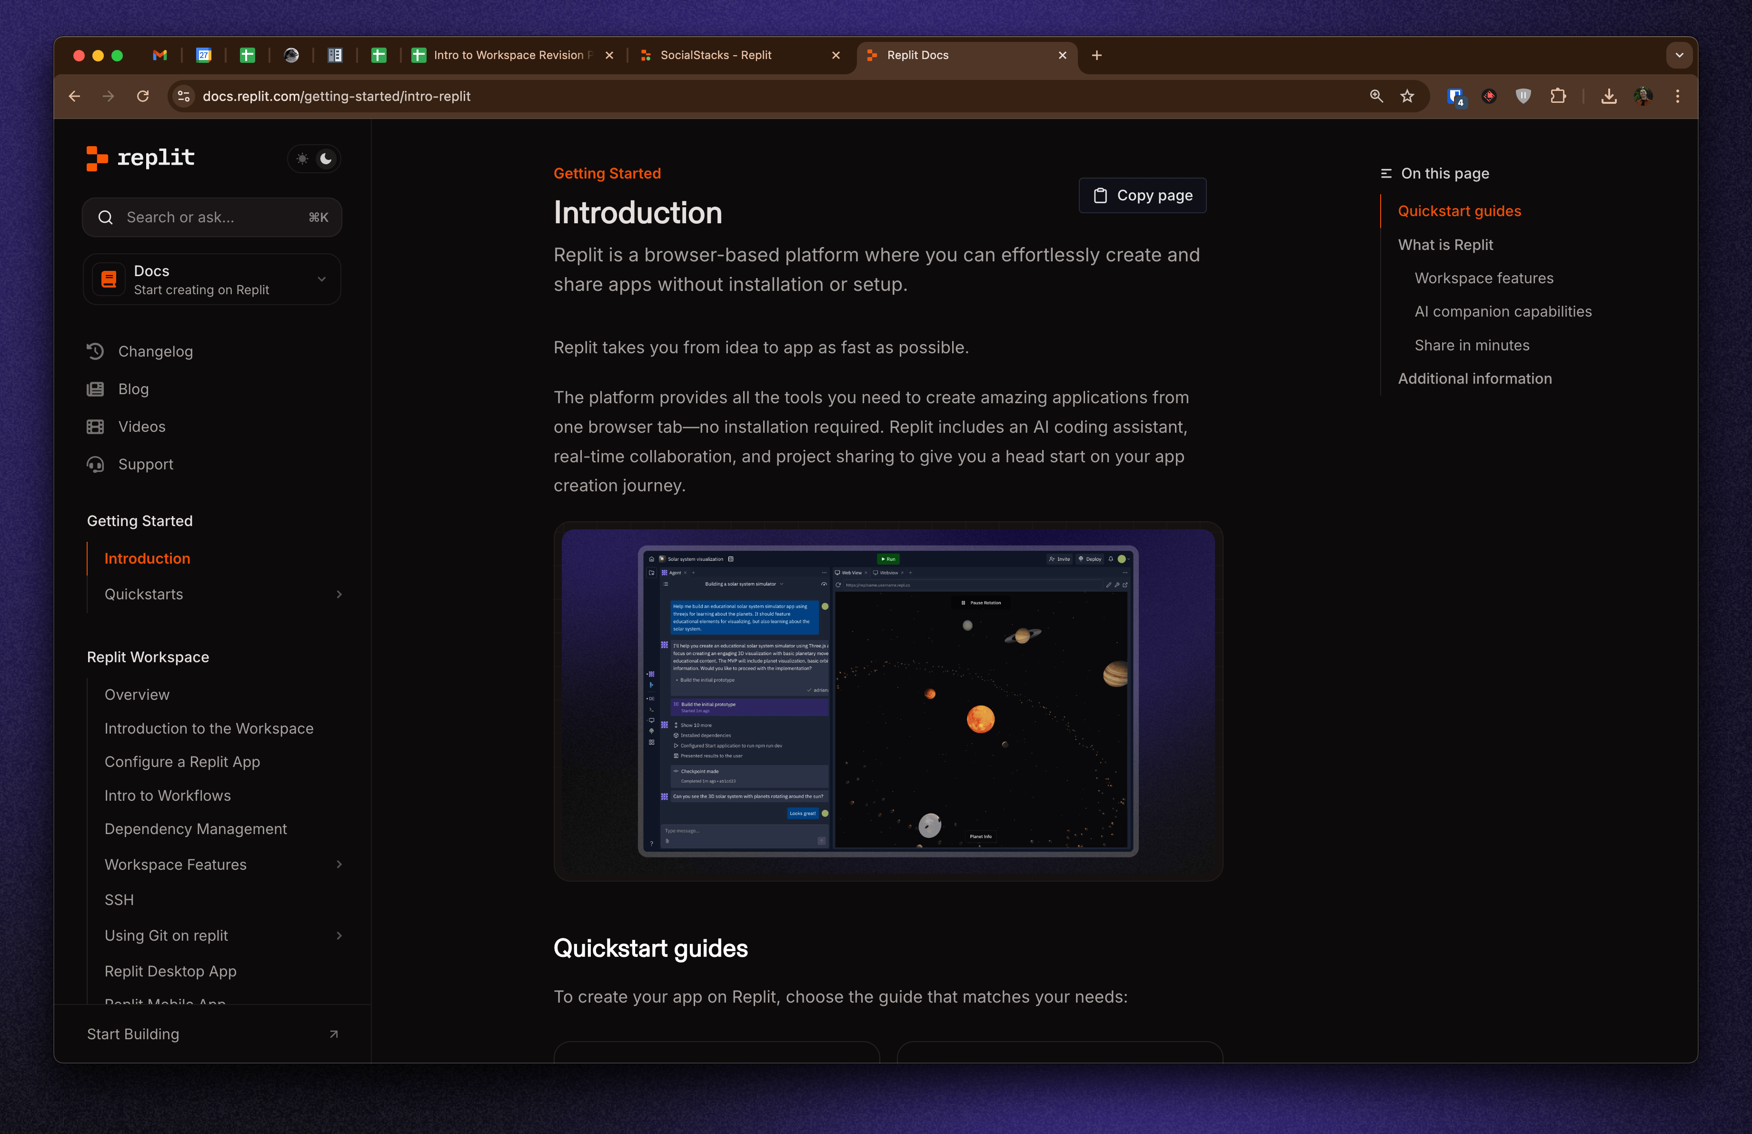Image resolution: width=1752 pixels, height=1134 pixels.
Task: Click Start Building link
Action: 133,1034
